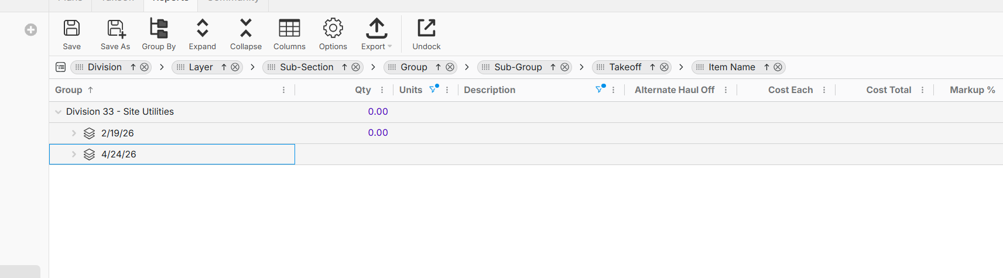Remove the Division grouping chip

[x=144, y=67]
